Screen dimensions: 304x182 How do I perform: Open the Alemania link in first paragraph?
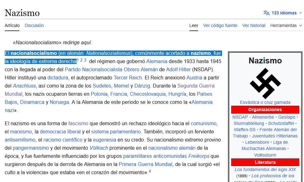pos(157,62)
